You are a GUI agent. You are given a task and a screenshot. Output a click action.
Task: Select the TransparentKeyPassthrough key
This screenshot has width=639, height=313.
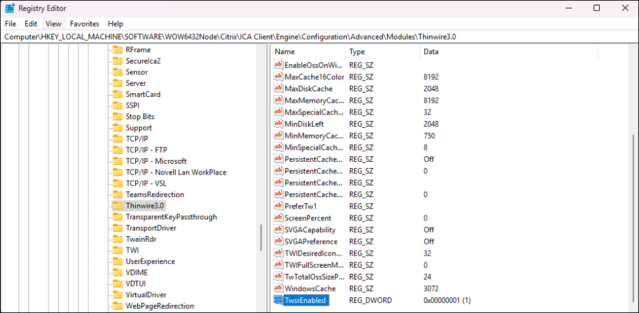click(x=171, y=217)
